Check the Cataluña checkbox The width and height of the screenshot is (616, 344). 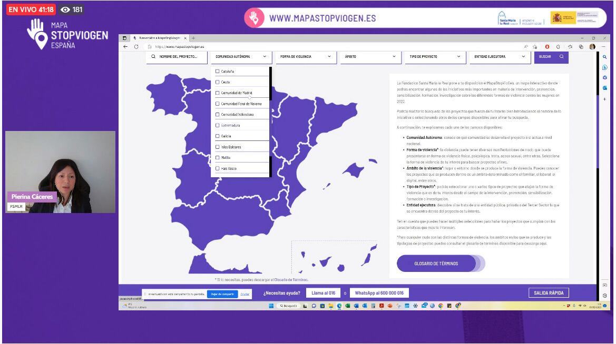(x=218, y=70)
